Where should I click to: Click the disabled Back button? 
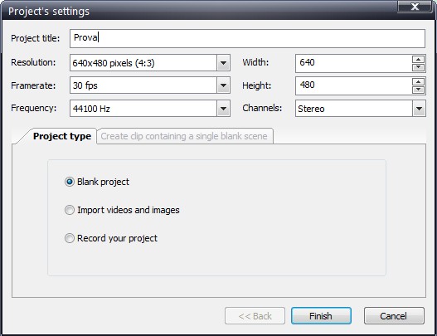pos(255,316)
